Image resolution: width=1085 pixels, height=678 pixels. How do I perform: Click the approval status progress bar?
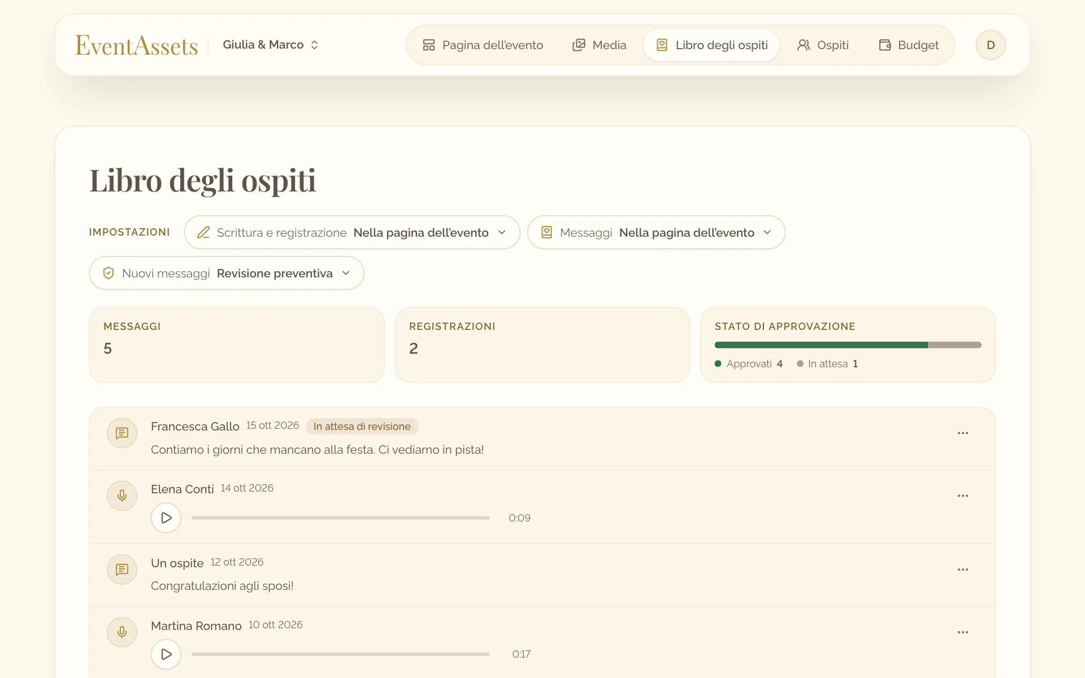coord(848,345)
